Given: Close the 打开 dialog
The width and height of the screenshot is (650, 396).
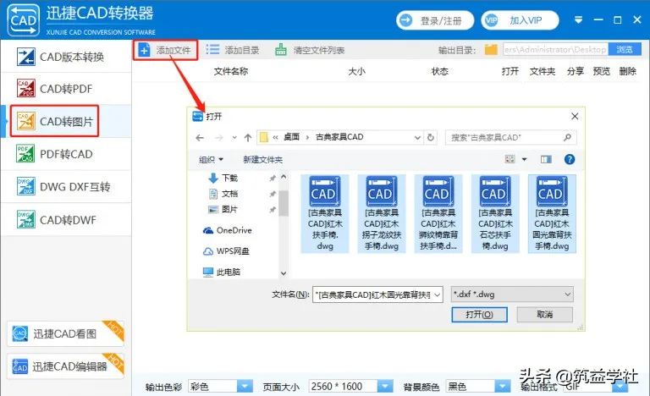Looking at the screenshot, I should pyautogui.click(x=575, y=117).
